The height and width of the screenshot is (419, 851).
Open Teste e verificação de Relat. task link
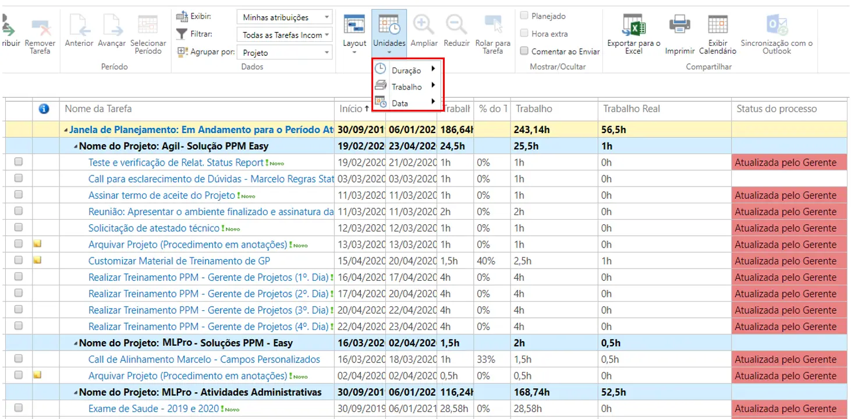176,162
